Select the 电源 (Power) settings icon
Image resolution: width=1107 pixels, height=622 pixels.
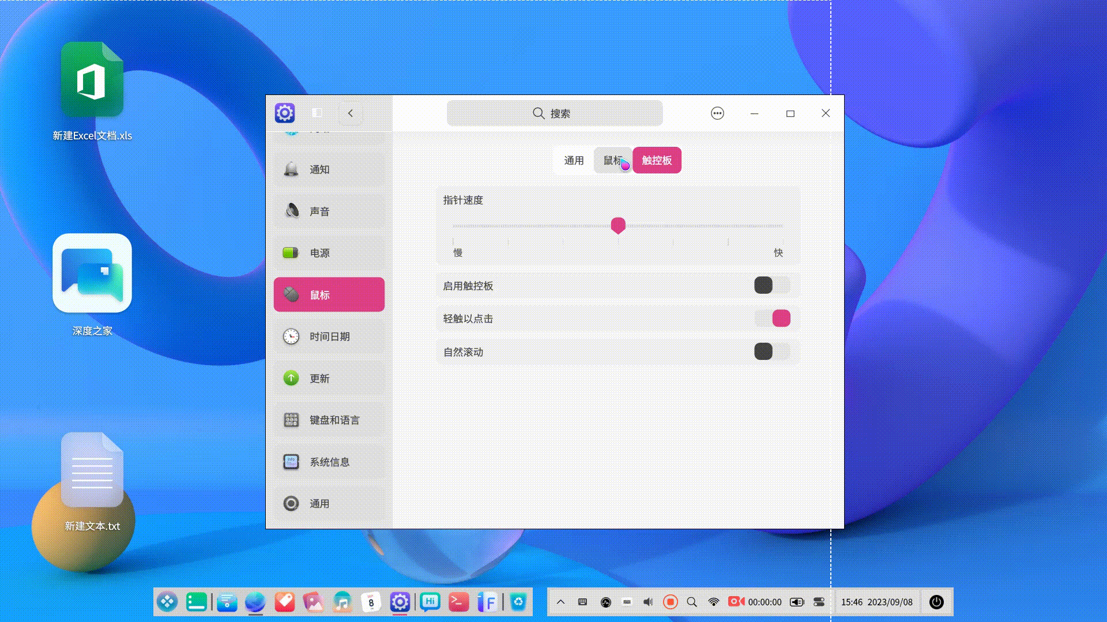click(x=291, y=252)
